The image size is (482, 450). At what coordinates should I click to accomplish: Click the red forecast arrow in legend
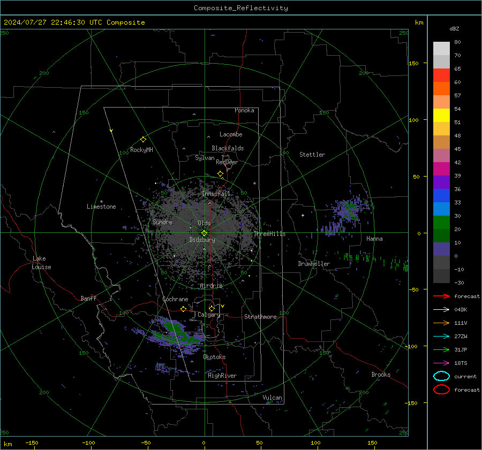441,296
